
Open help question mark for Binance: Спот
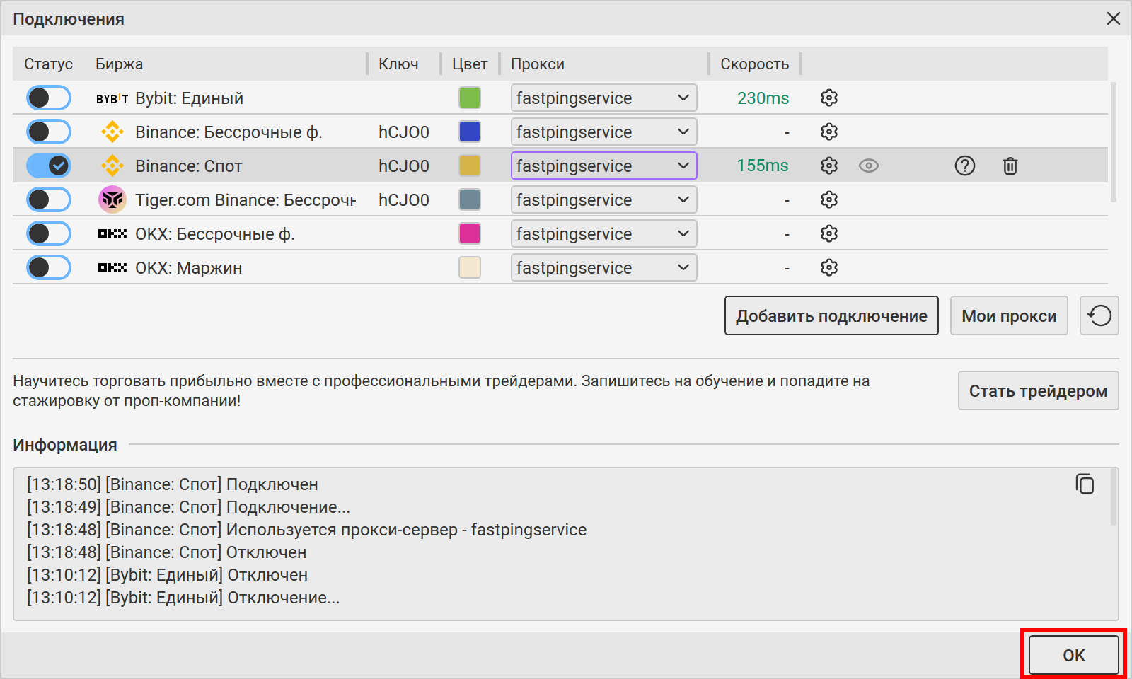pyautogui.click(x=964, y=166)
